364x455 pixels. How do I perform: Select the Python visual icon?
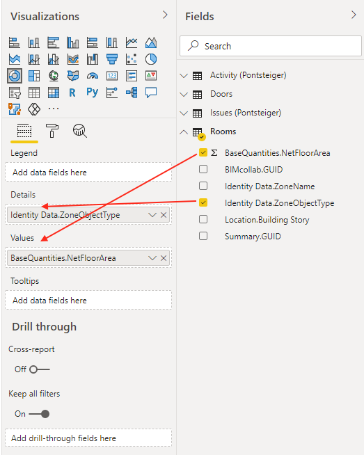pos(93,93)
